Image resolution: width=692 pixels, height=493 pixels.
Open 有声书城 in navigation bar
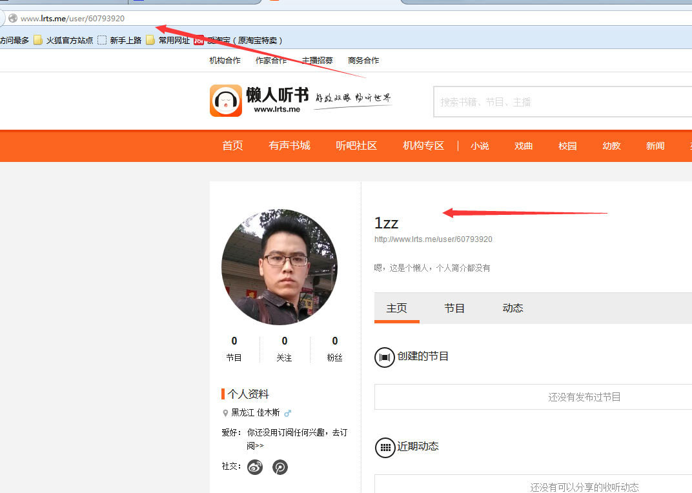coord(289,146)
